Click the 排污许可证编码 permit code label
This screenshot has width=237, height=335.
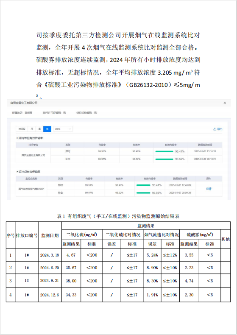(52, 113)
